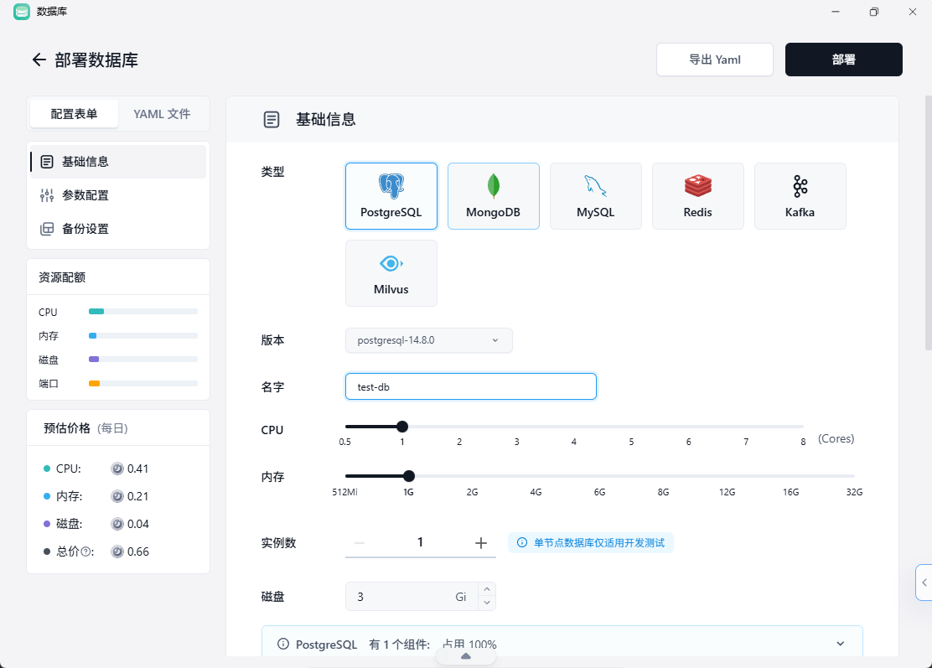
Task: Click the coin icon beside CPU price 0.41
Action: pyautogui.click(x=117, y=469)
